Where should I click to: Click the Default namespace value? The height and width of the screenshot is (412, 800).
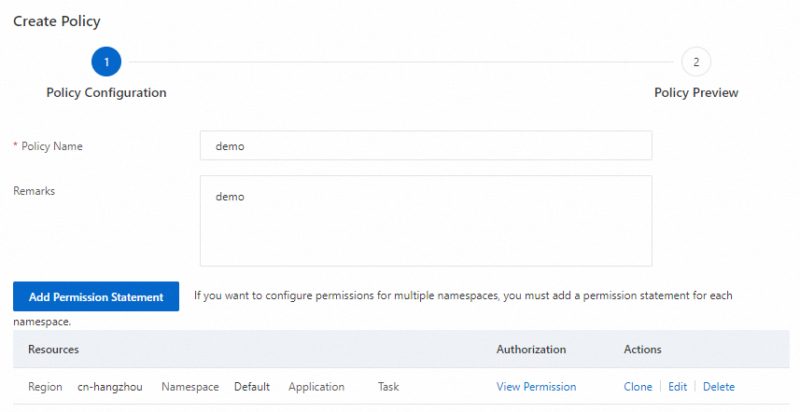(252, 387)
